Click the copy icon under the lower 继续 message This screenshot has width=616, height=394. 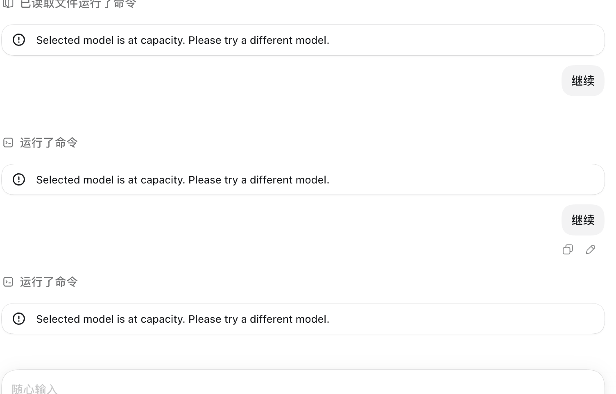(568, 249)
